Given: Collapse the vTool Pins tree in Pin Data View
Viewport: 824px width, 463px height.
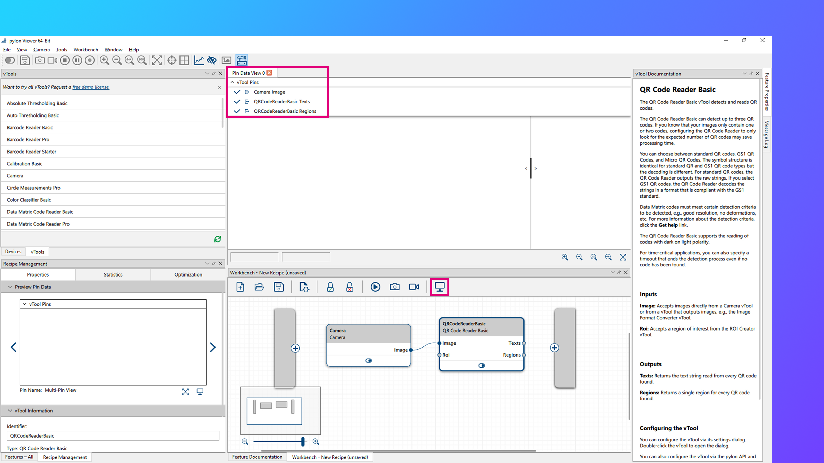Looking at the screenshot, I should tap(233, 82).
